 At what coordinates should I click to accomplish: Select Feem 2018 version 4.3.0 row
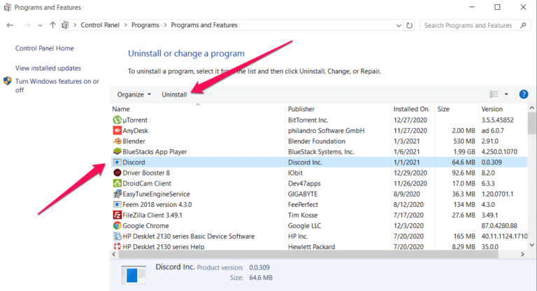coord(319,205)
